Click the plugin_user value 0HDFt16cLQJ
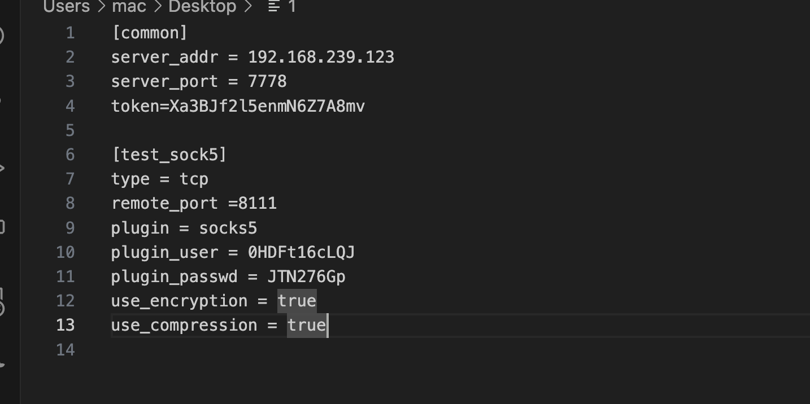This screenshot has width=810, height=404. coord(301,252)
